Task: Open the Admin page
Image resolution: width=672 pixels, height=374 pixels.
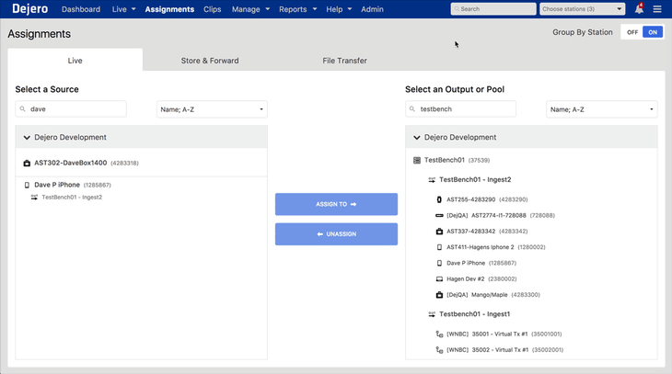Action: click(x=372, y=9)
